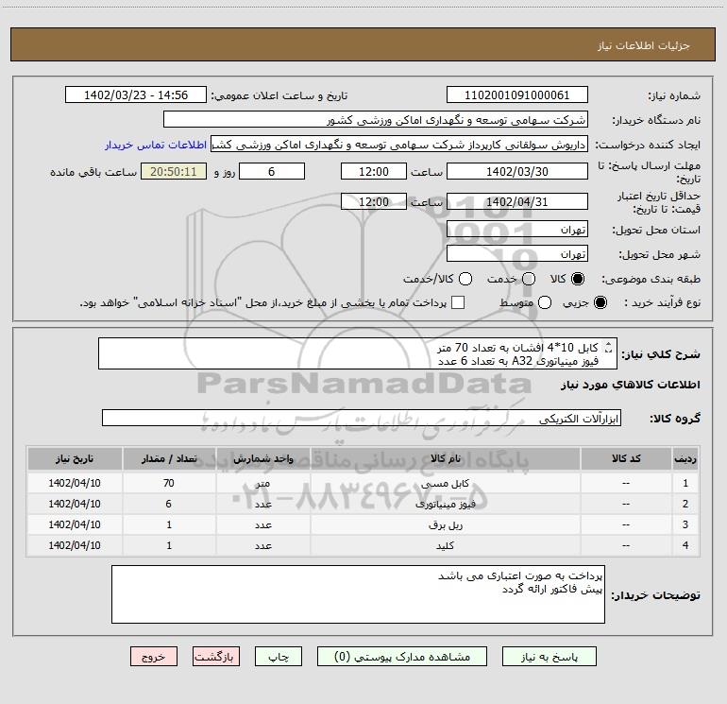
Task: Step the description box scroll spinner arrows
Action: pos(609,347)
